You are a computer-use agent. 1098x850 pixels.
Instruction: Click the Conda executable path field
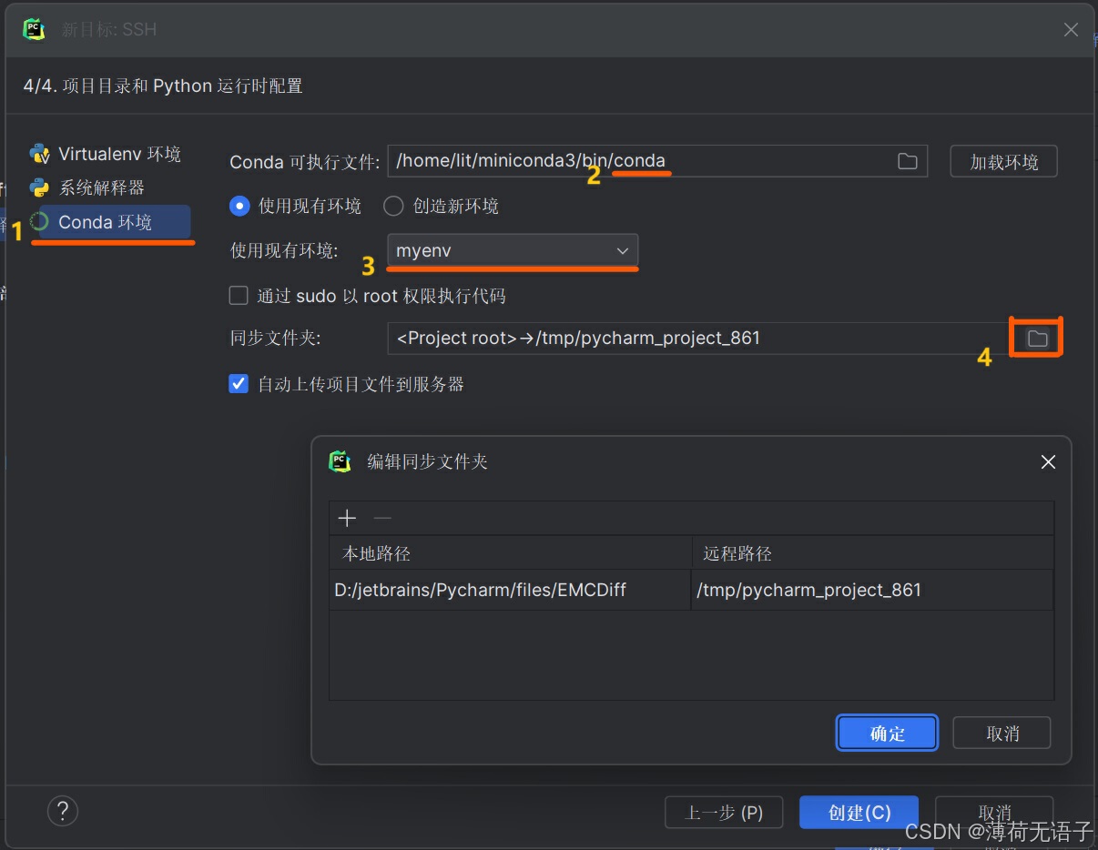[656, 161]
